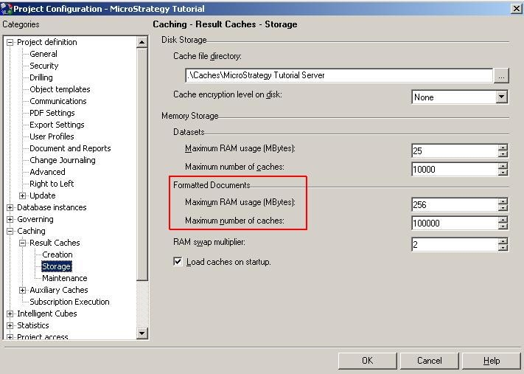Image resolution: width=524 pixels, height=374 pixels.
Task: Select Maintenance under Result Caches
Action: point(64,278)
